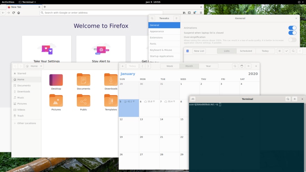Screen dimensions: 306x172
Task: Show Firefox sidebars icon
Action: pos(189,13)
